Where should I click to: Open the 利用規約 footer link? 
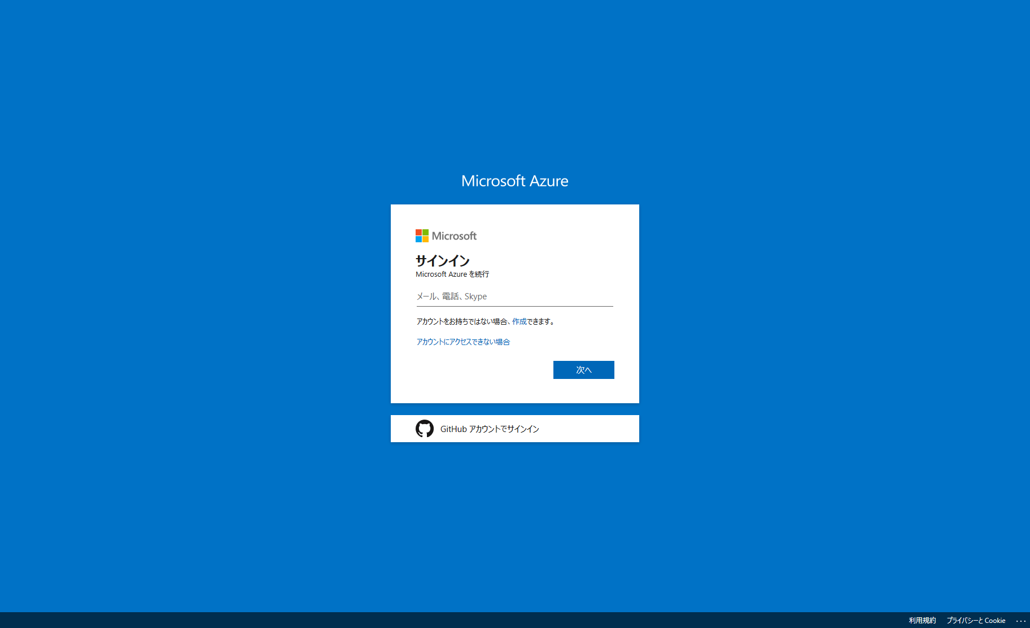922,620
